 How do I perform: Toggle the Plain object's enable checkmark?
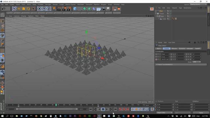coord(171,11)
